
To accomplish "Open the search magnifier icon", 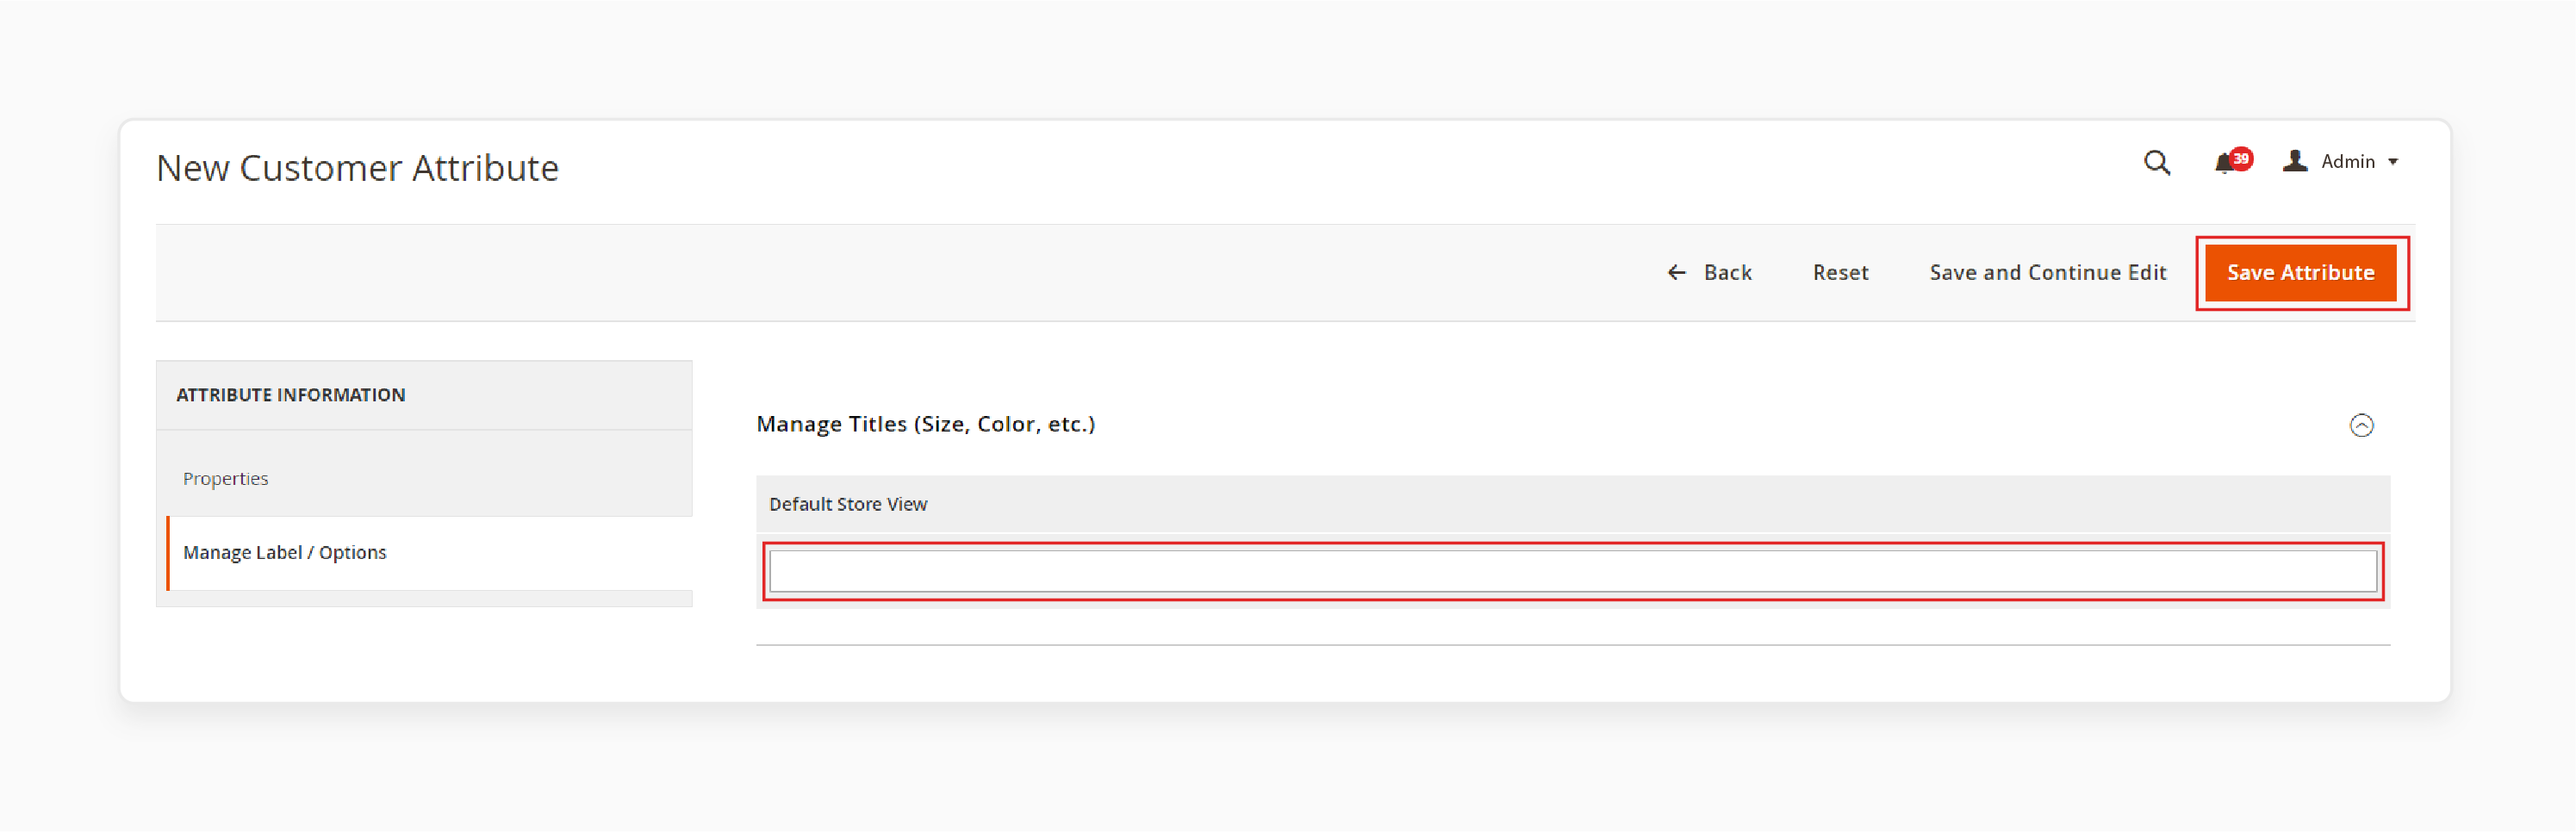I will click(2157, 162).
